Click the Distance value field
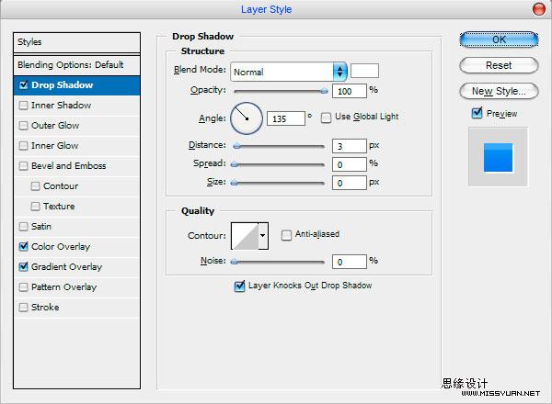Screen dimensions: 552x404 coord(350,146)
